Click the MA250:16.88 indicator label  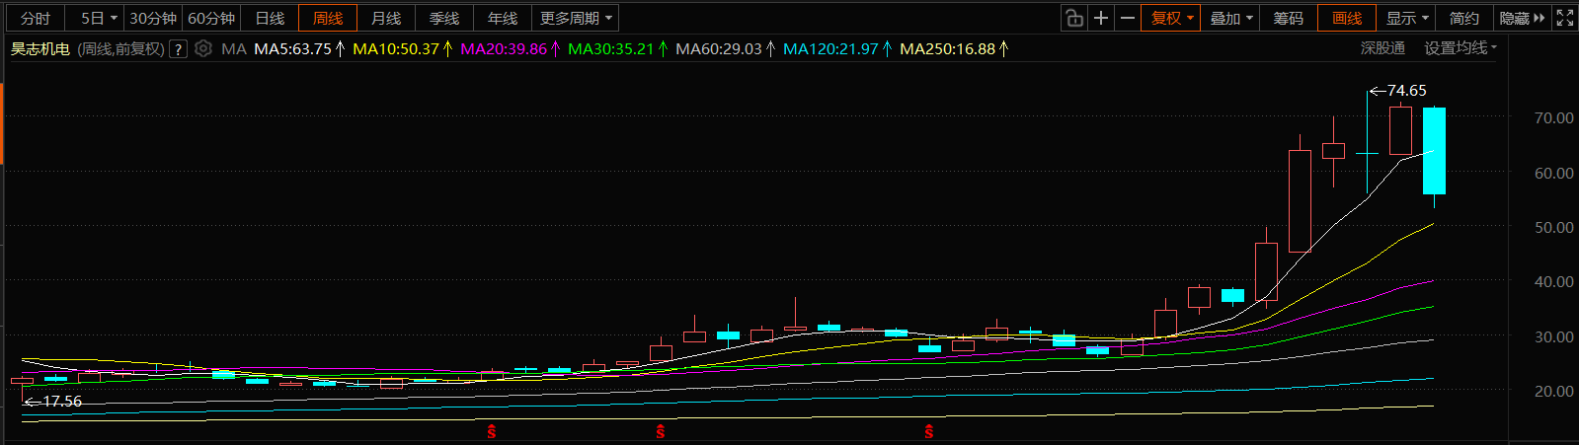954,48
